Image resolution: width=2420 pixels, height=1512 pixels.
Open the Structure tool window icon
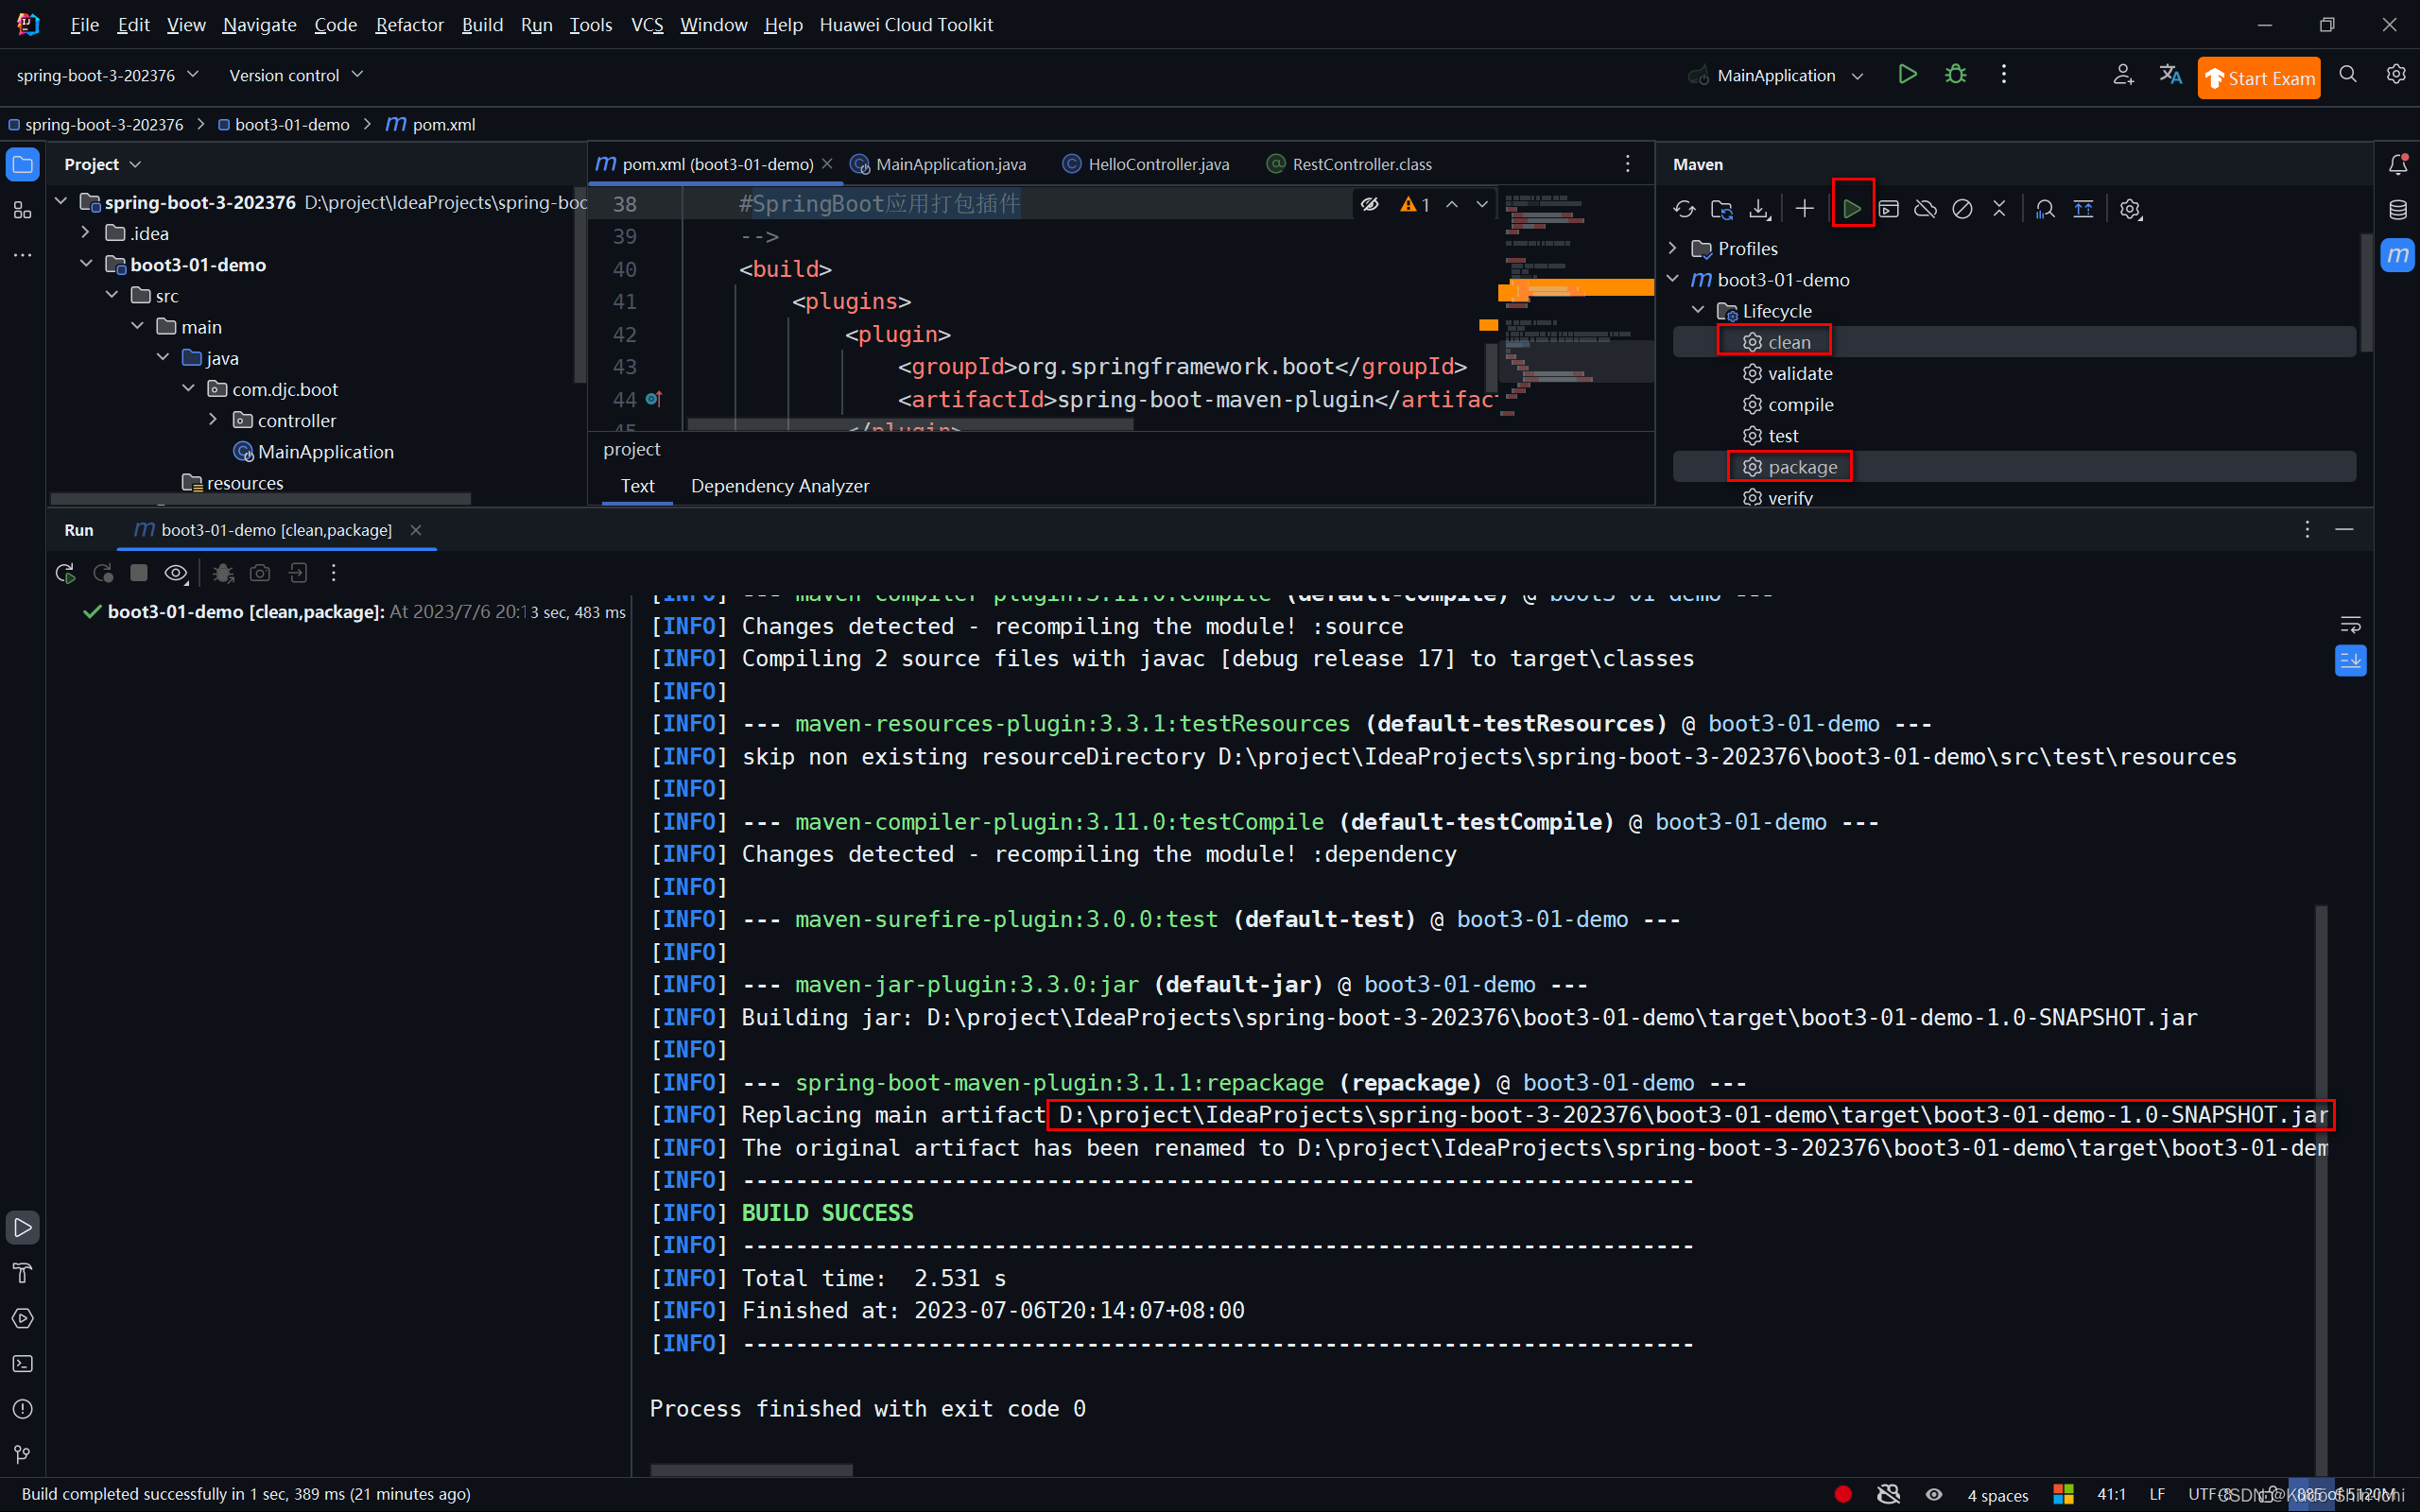22,210
